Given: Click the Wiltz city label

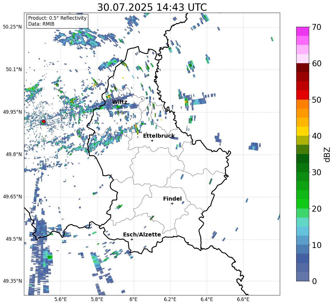Looking at the screenshot, I should point(120,102).
